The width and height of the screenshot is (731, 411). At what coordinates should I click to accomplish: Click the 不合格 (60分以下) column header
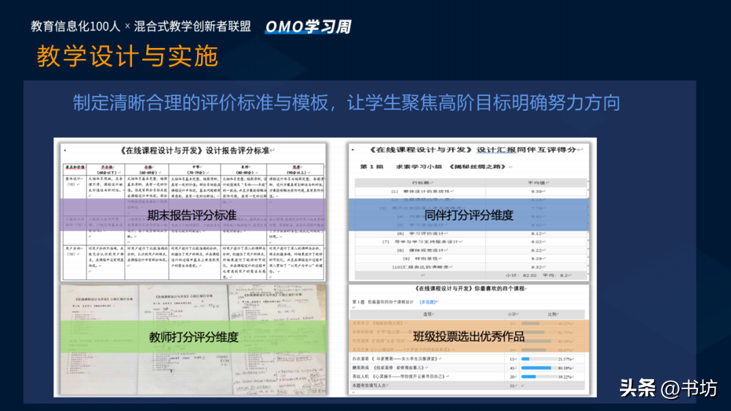point(106,170)
